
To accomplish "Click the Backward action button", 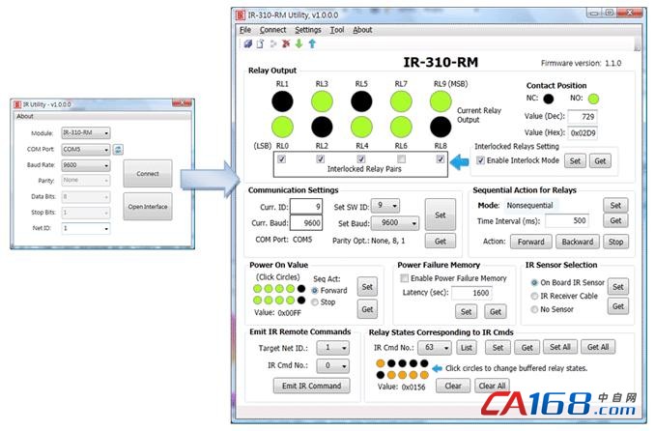I will [x=578, y=242].
